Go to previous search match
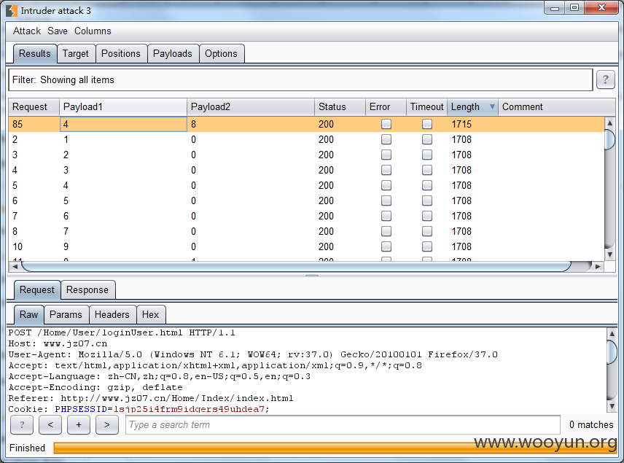 pyautogui.click(x=50, y=425)
